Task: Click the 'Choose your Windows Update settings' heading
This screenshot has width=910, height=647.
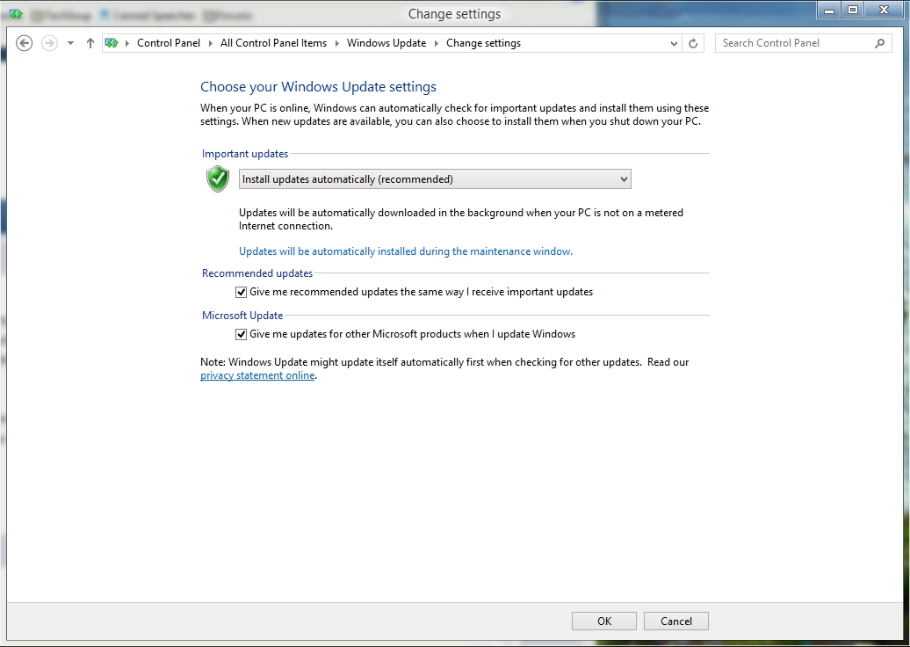Action: (x=318, y=87)
